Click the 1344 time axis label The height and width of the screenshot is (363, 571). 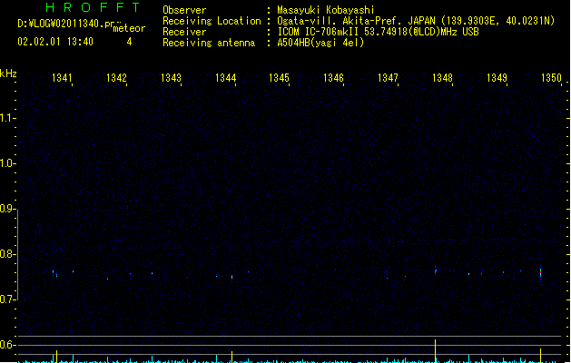tap(225, 78)
